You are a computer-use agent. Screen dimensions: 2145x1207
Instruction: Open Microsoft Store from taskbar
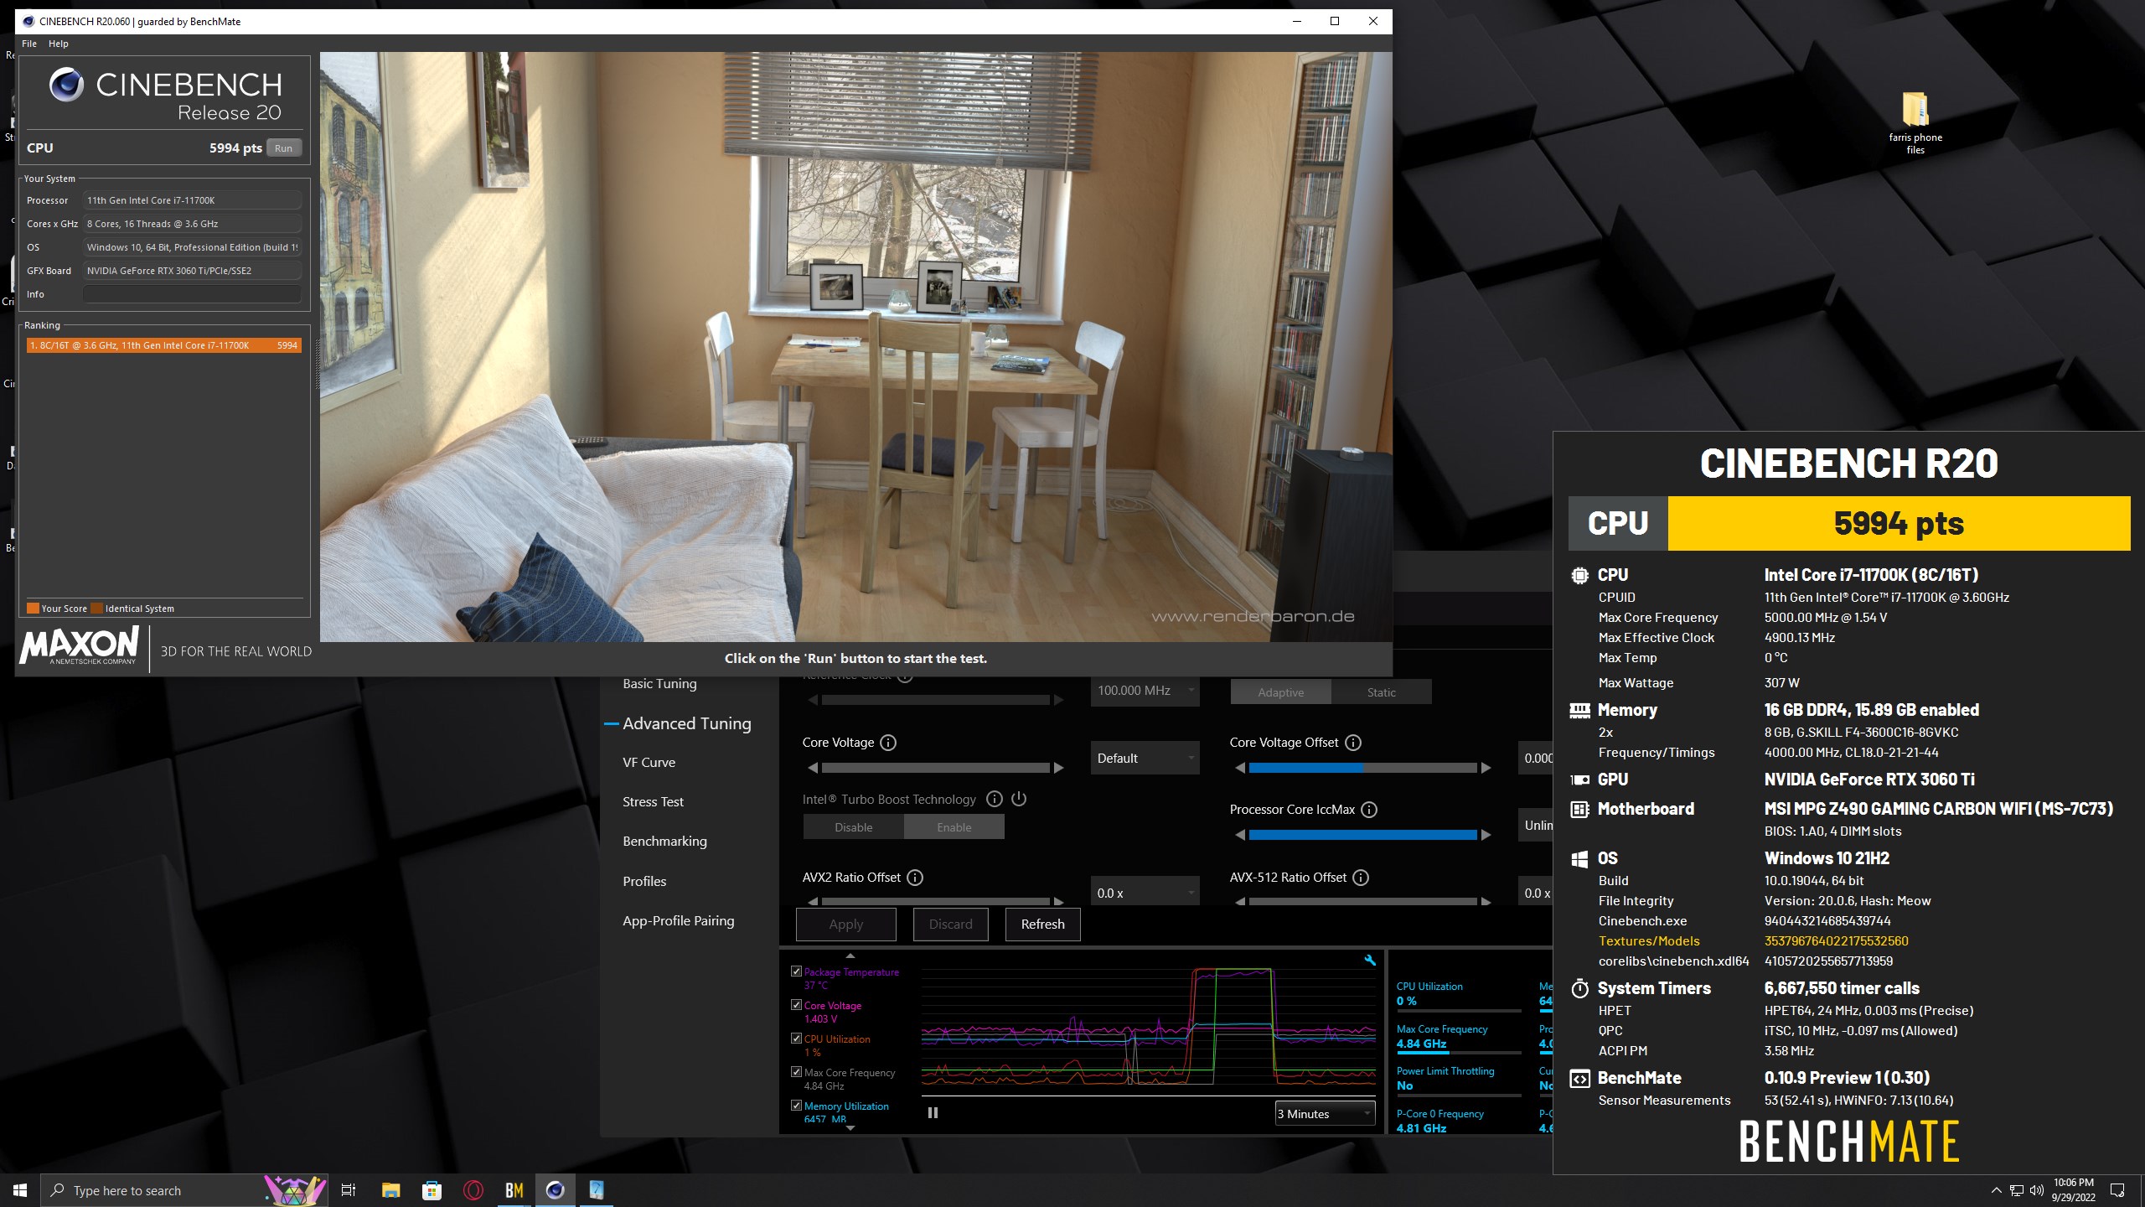coord(432,1190)
